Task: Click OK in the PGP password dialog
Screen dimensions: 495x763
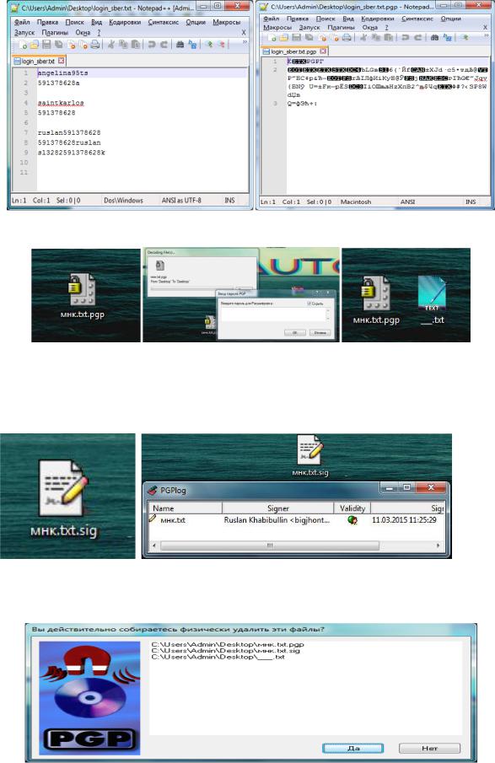Action: [x=294, y=332]
